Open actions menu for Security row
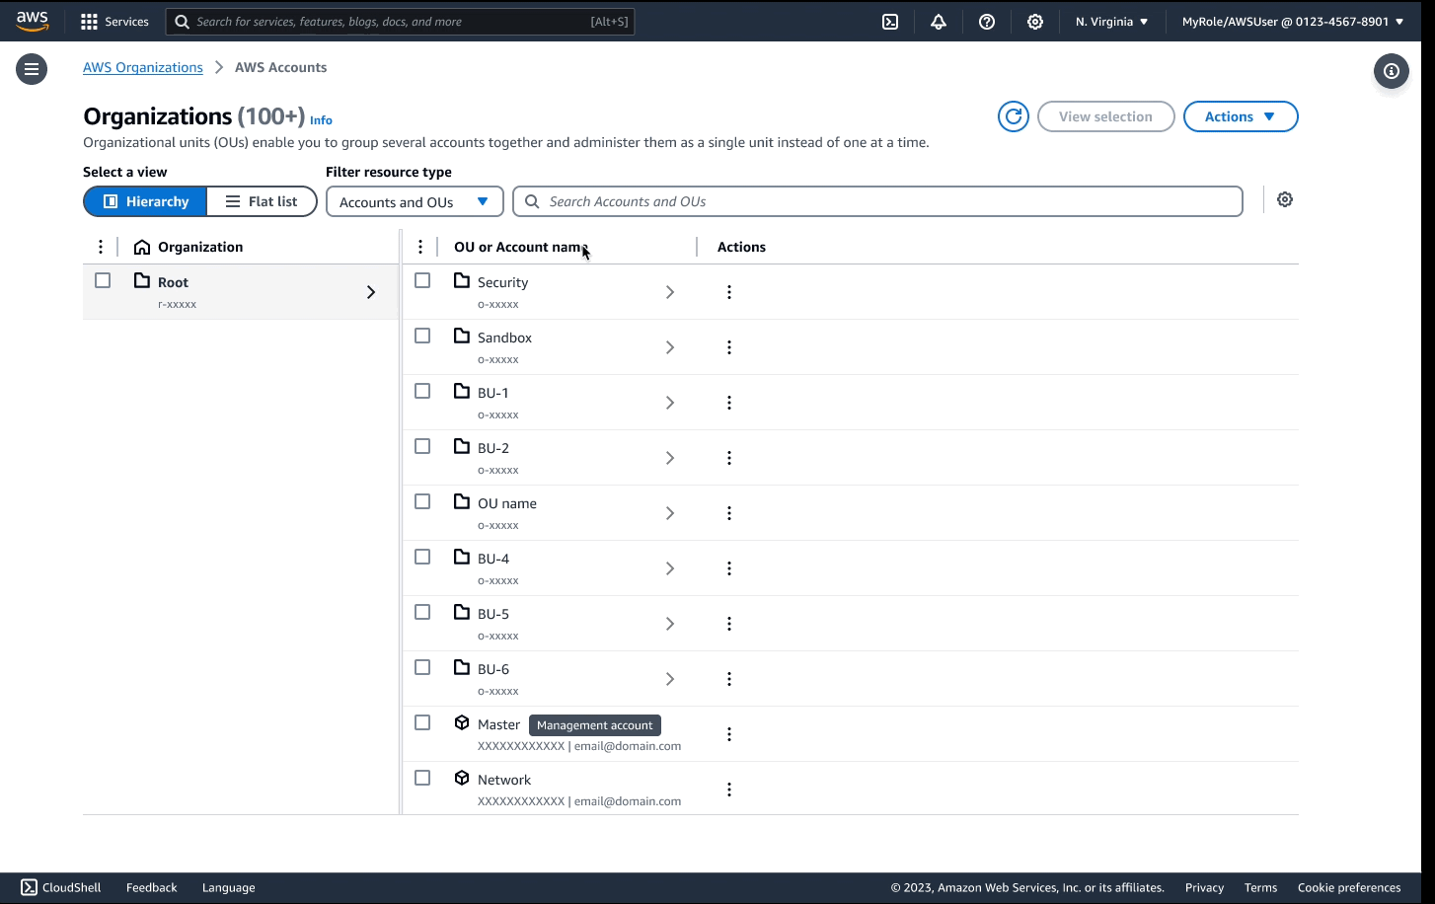 729,292
